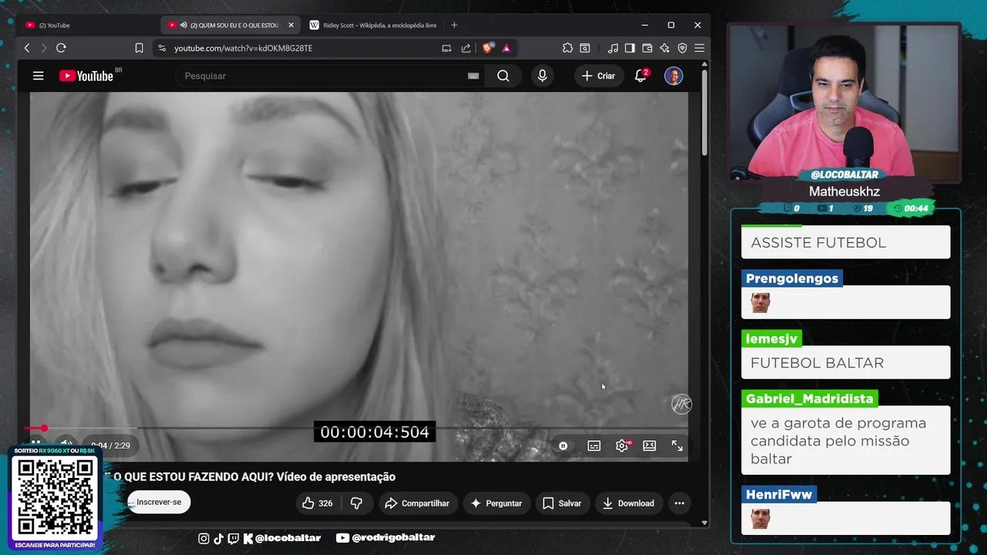Open the Leo AI sparkle icon

point(664,48)
